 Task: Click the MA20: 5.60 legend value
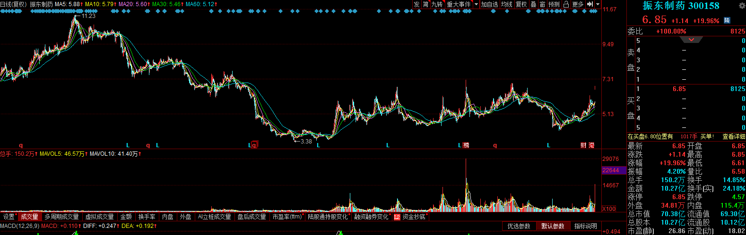(134, 4)
